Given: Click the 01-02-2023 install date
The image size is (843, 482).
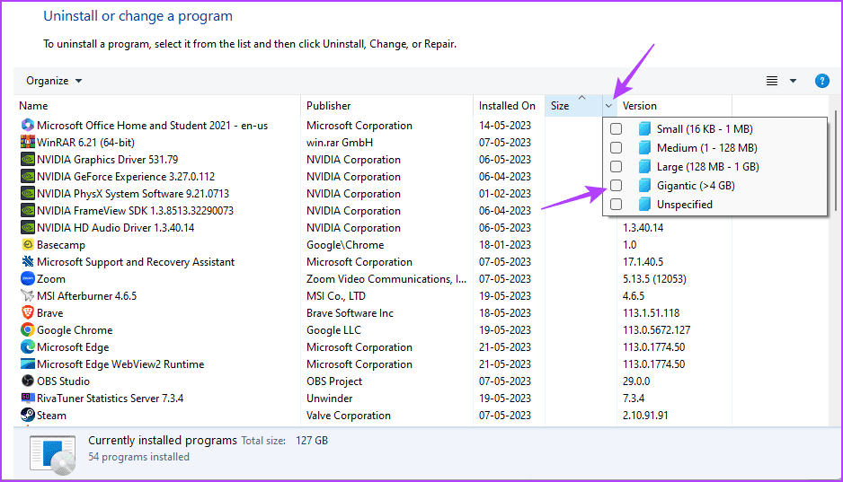Looking at the screenshot, I should (505, 193).
